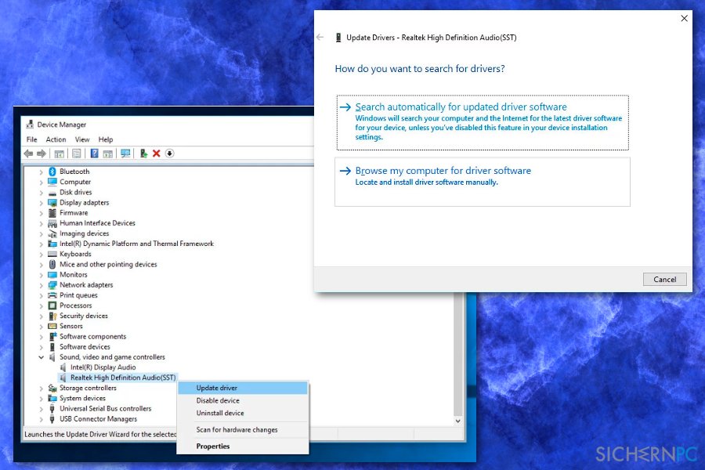Choose Uninstall device from the context menu
Viewport: 705px width, 470px height.
coord(243,413)
